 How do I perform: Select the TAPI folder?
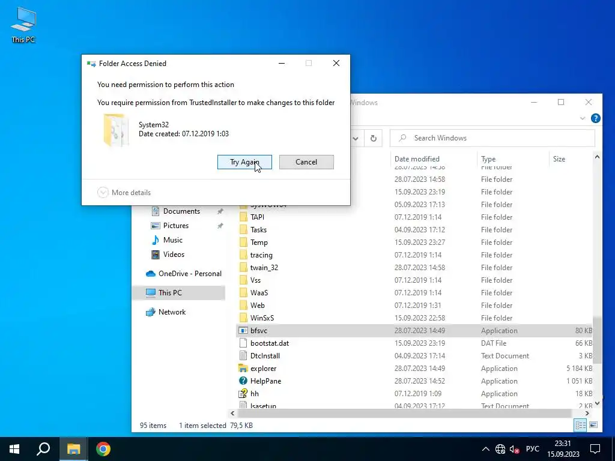tap(257, 217)
